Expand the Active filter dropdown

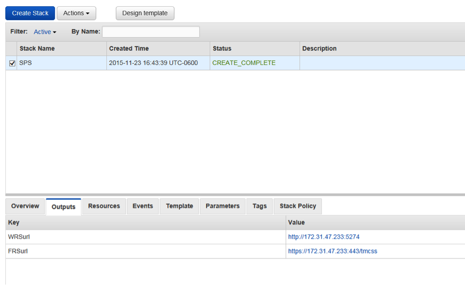[x=45, y=32]
